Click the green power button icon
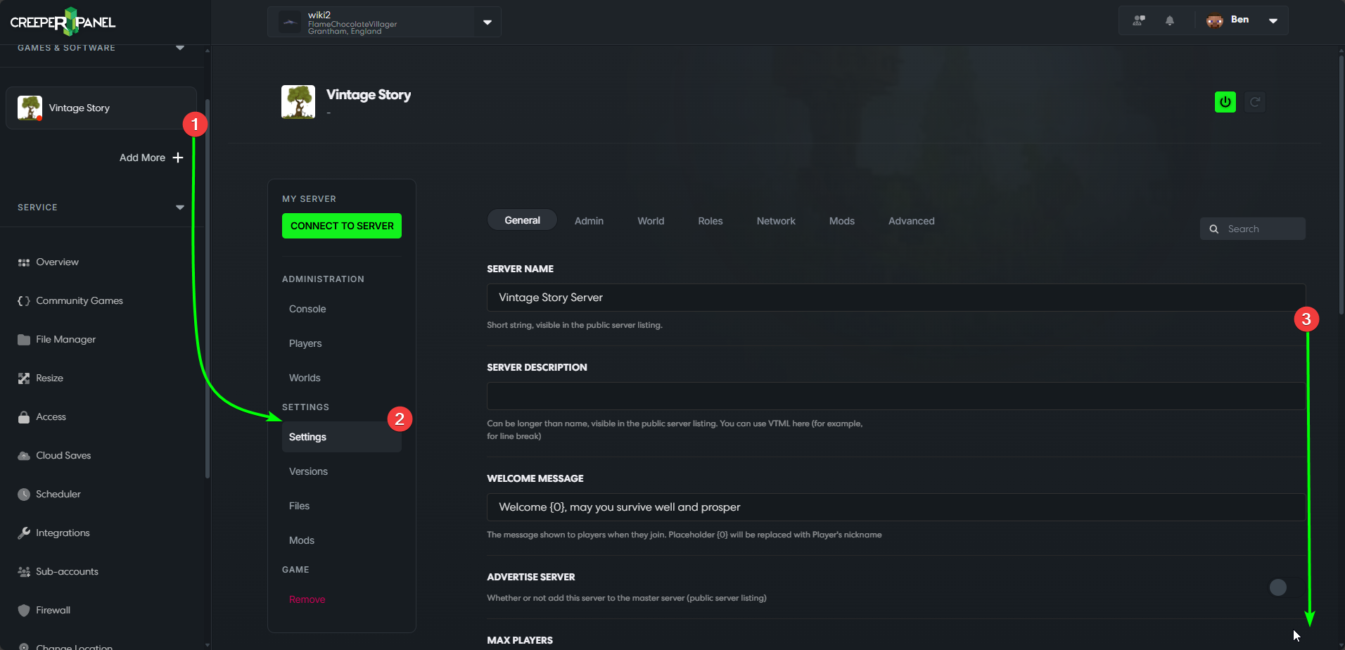This screenshot has width=1345, height=650. tap(1225, 102)
